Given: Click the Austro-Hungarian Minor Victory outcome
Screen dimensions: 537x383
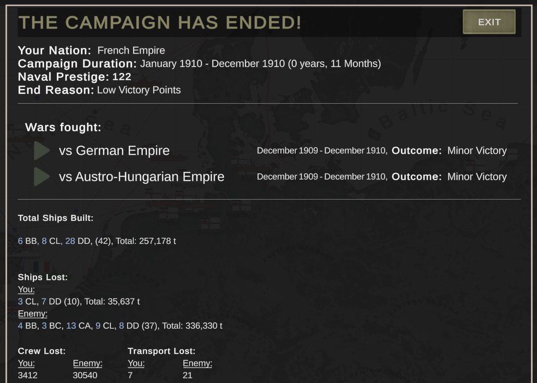Looking at the screenshot, I should 477,177.
